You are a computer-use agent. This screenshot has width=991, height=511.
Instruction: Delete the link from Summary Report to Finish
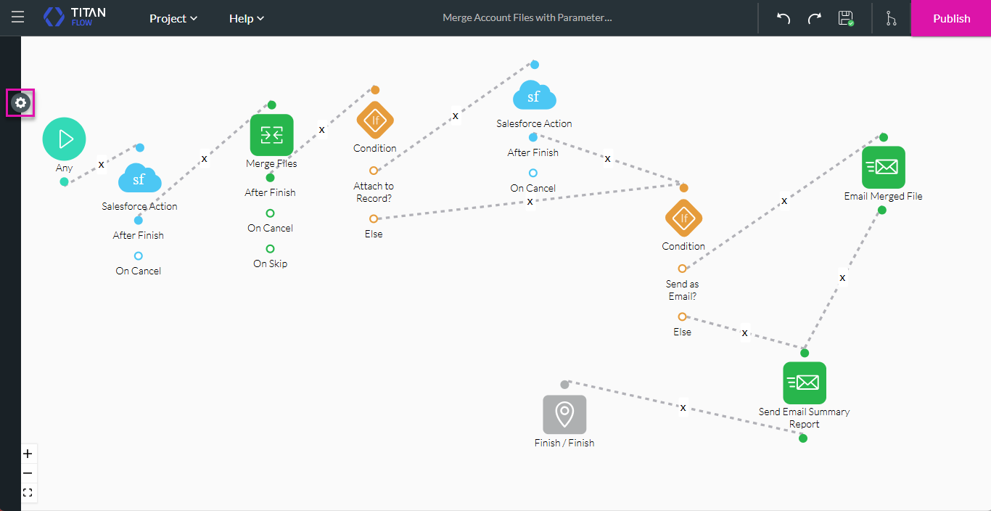[683, 408]
